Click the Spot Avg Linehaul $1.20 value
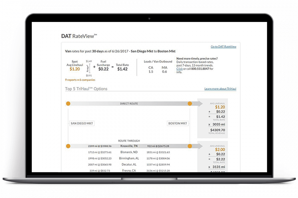Screen dimensions: 298x198 [75, 69]
